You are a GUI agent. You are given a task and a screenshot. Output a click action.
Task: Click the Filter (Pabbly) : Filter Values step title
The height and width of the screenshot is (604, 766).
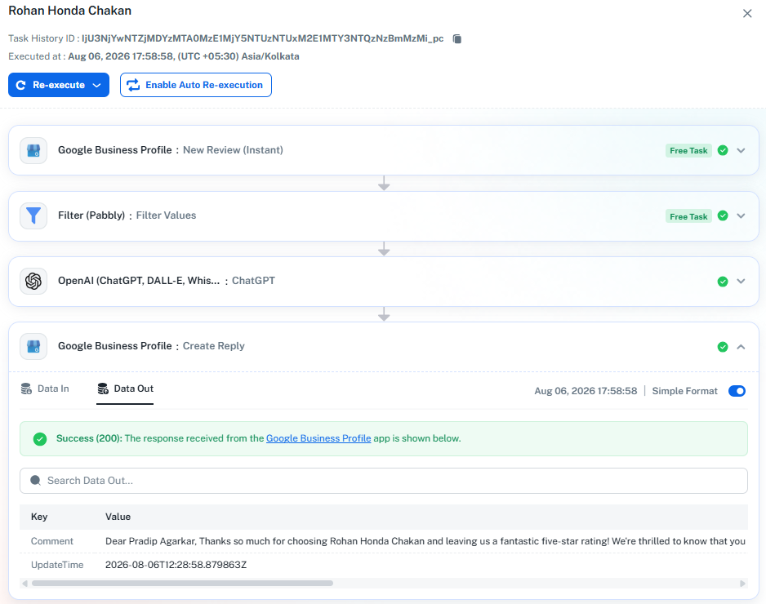click(127, 215)
